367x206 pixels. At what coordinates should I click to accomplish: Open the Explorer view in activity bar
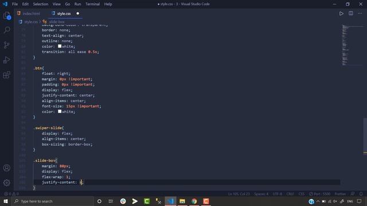click(x=7, y=15)
